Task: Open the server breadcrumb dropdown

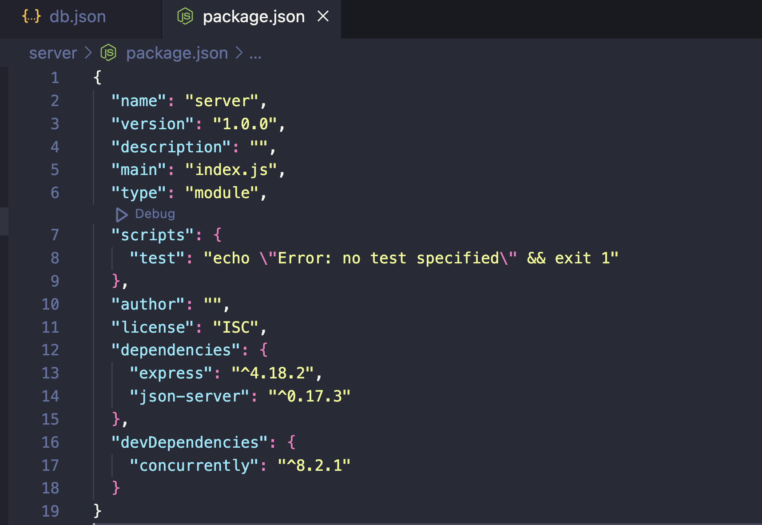Action: click(53, 53)
